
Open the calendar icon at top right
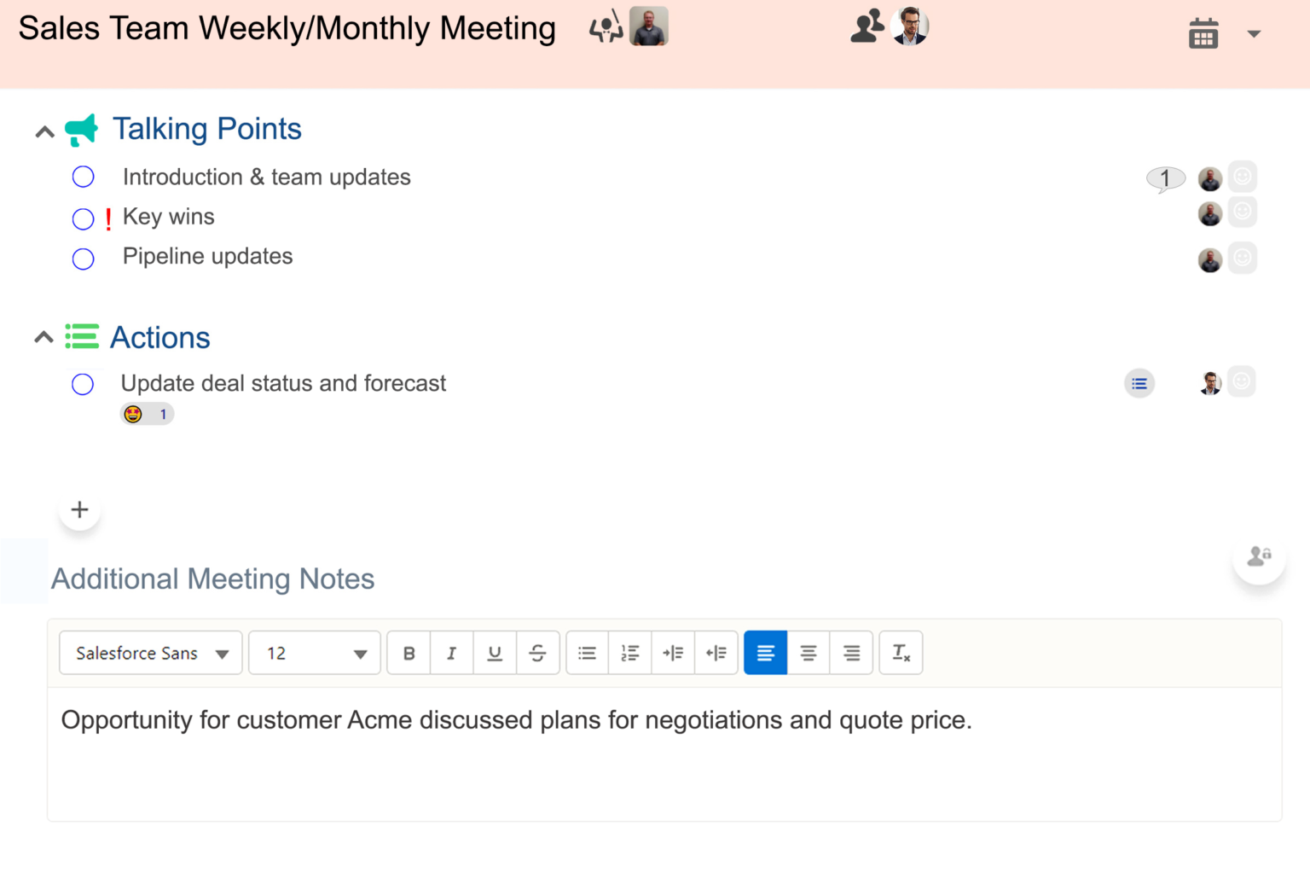1203,33
